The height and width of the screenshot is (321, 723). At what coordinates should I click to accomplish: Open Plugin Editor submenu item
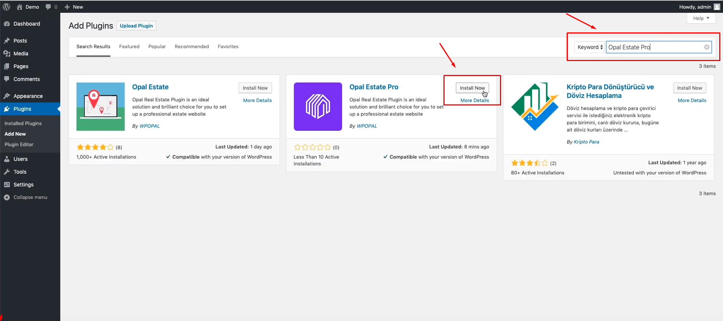coord(19,144)
